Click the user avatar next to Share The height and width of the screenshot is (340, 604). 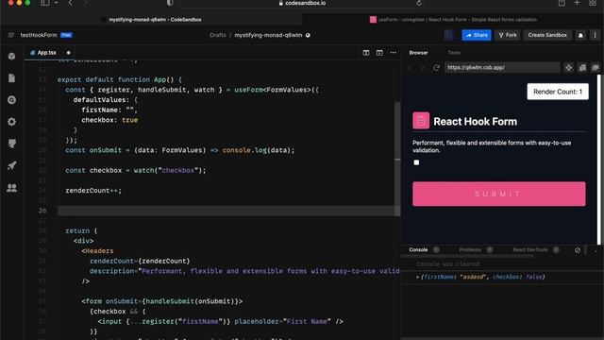pos(450,35)
